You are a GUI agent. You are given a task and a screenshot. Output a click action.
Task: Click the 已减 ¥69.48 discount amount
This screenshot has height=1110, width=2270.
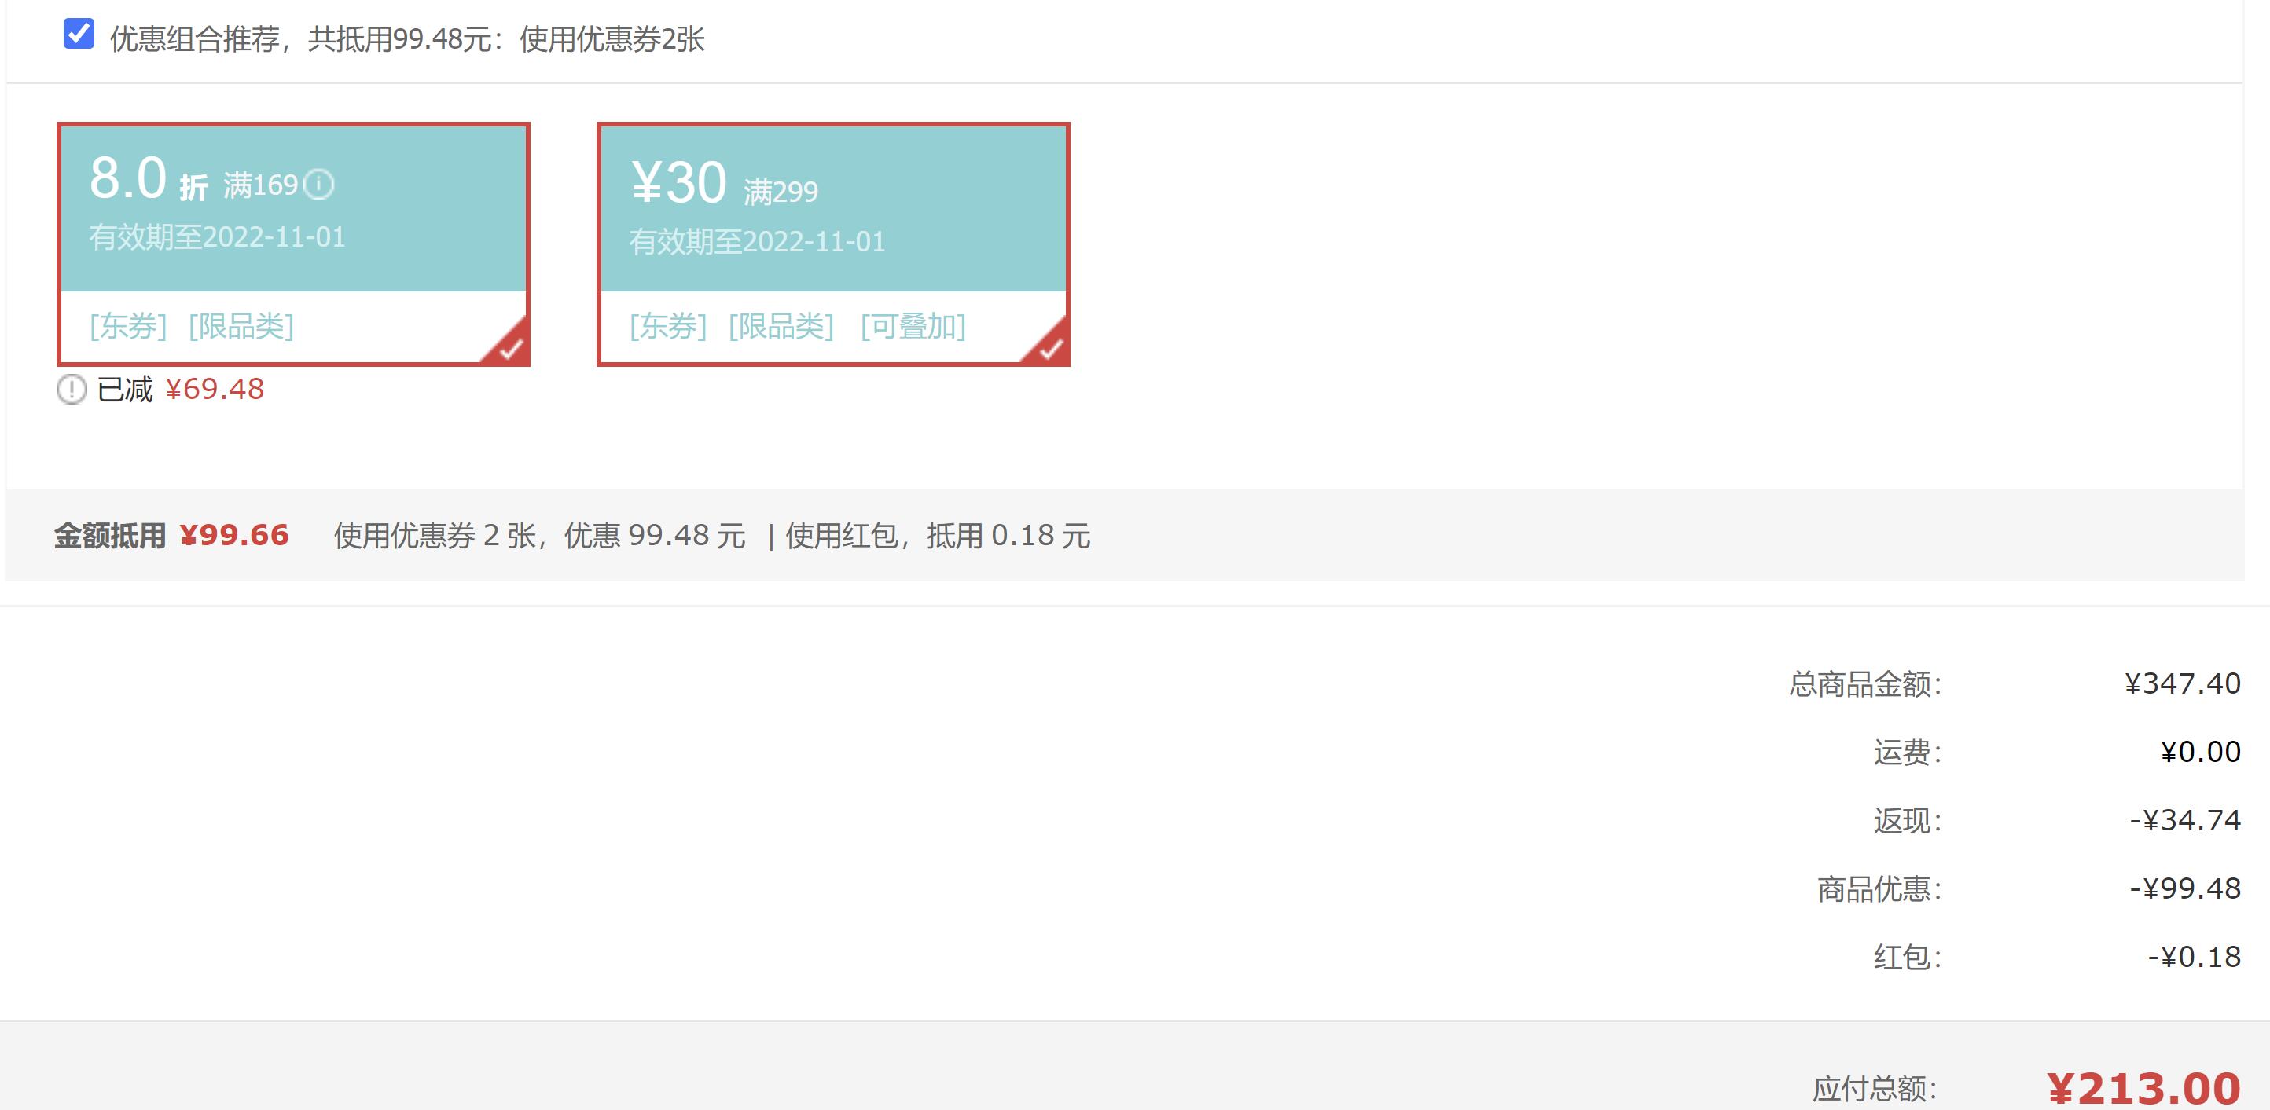coord(214,390)
